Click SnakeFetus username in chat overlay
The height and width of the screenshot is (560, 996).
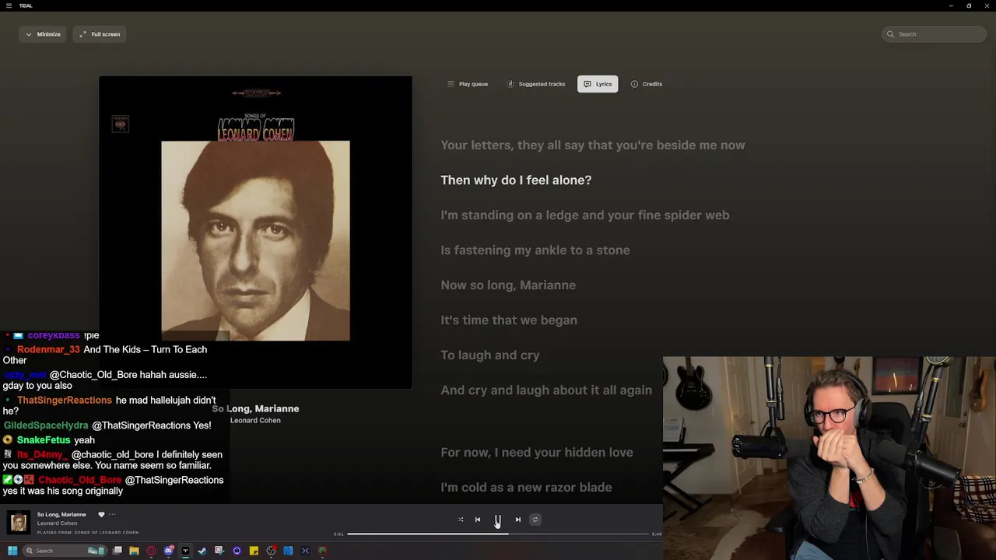(44, 439)
